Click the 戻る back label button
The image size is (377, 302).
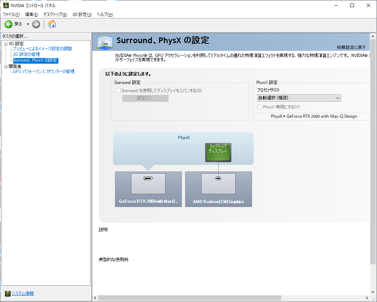18,24
